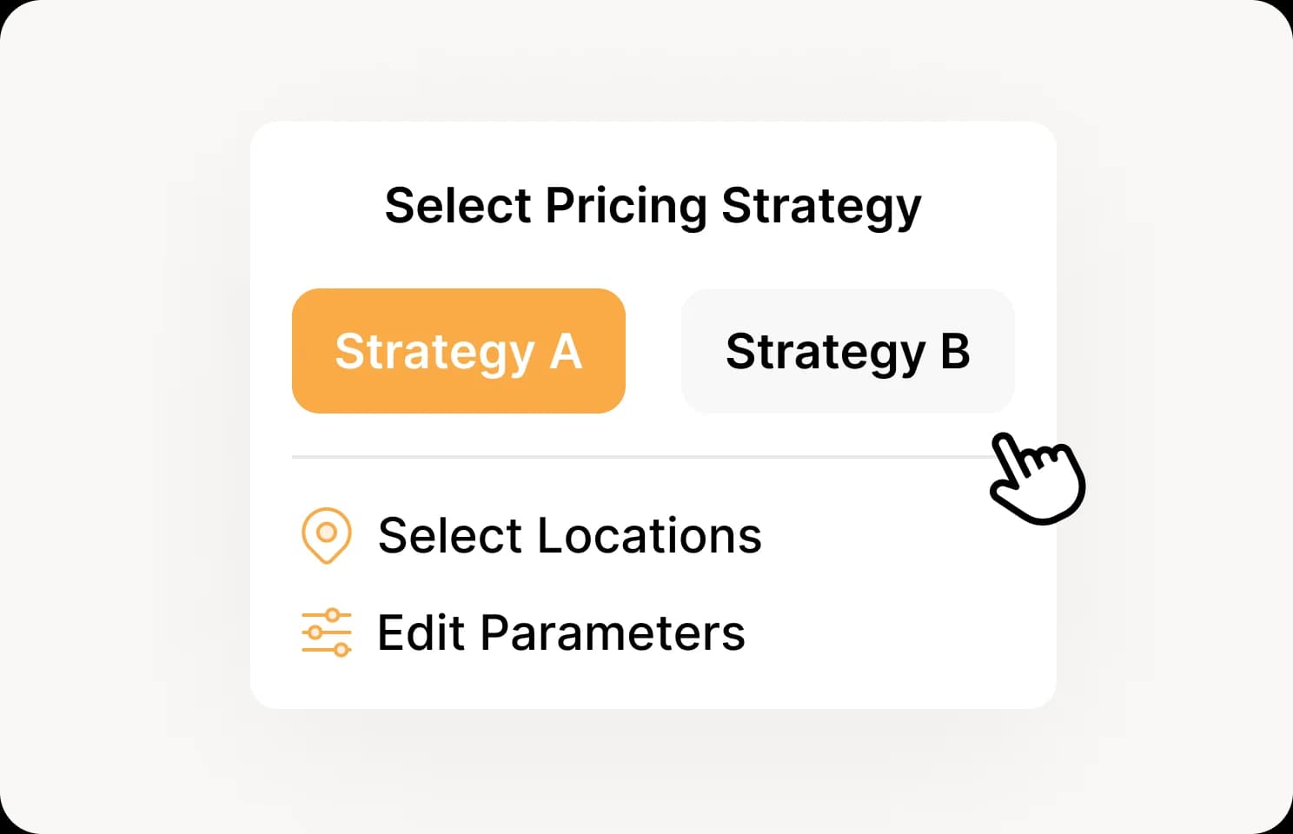Click the orange Strategy A button
The height and width of the screenshot is (834, 1293).
(x=459, y=351)
